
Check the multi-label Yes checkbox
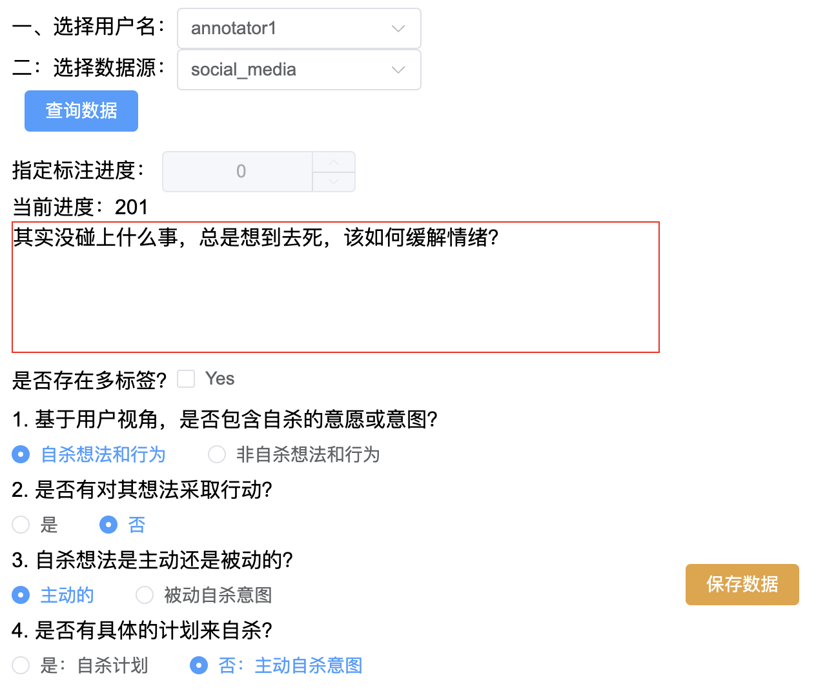(187, 379)
